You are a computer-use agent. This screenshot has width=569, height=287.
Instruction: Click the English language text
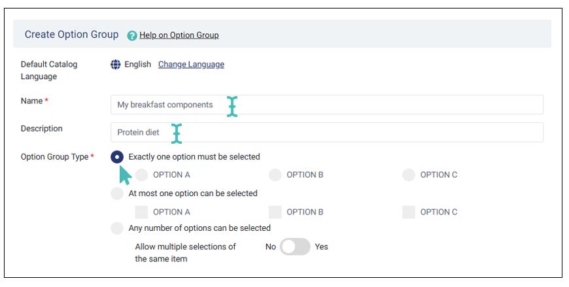pos(137,65)
